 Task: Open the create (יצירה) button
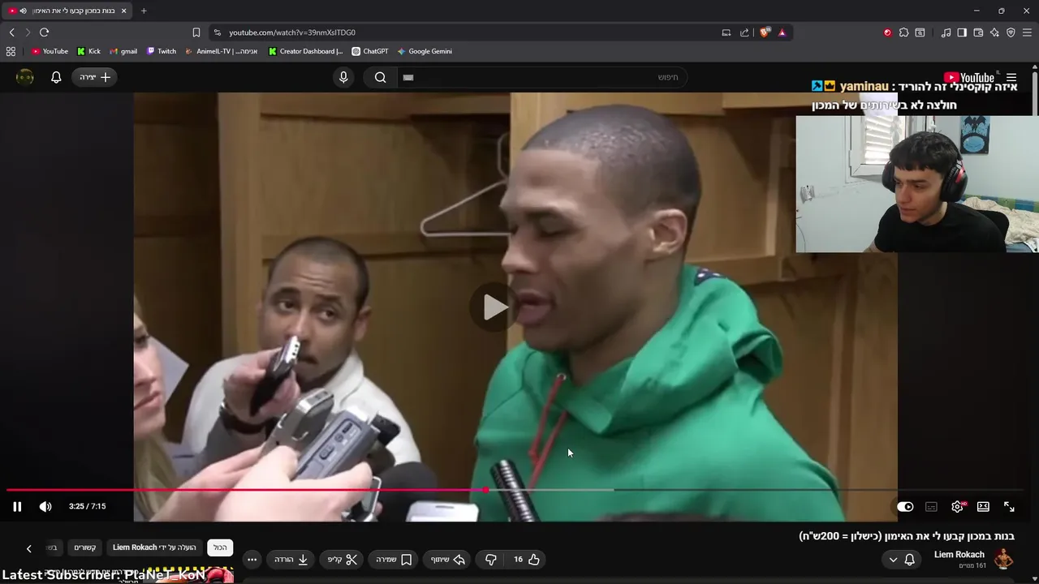[x=95, y=77]
